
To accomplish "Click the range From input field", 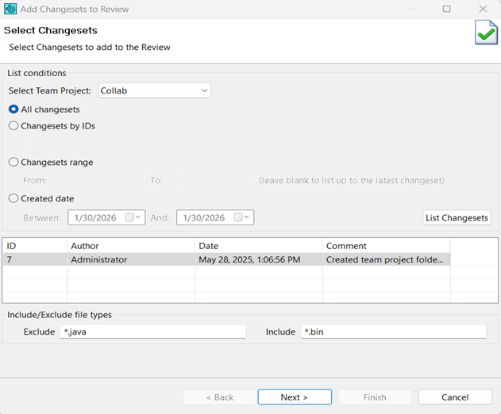I will tap(106, 180).
